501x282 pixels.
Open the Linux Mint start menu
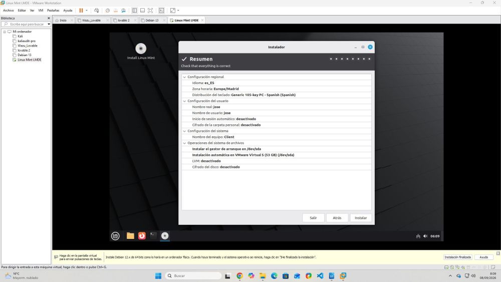115,236
